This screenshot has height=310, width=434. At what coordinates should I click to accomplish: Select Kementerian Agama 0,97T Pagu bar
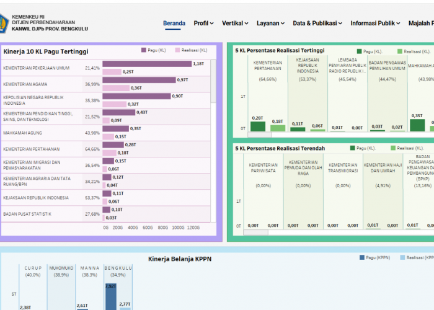[x=139, y=80]
